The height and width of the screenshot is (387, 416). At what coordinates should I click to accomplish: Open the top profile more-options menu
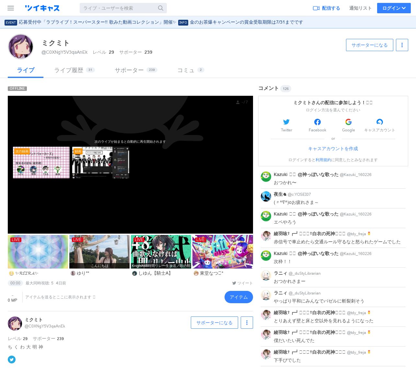pos(402,45)
